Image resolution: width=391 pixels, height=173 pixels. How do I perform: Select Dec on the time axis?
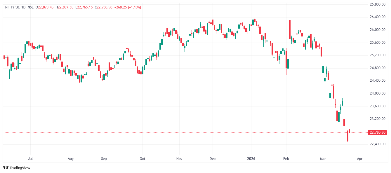point(213,159)
